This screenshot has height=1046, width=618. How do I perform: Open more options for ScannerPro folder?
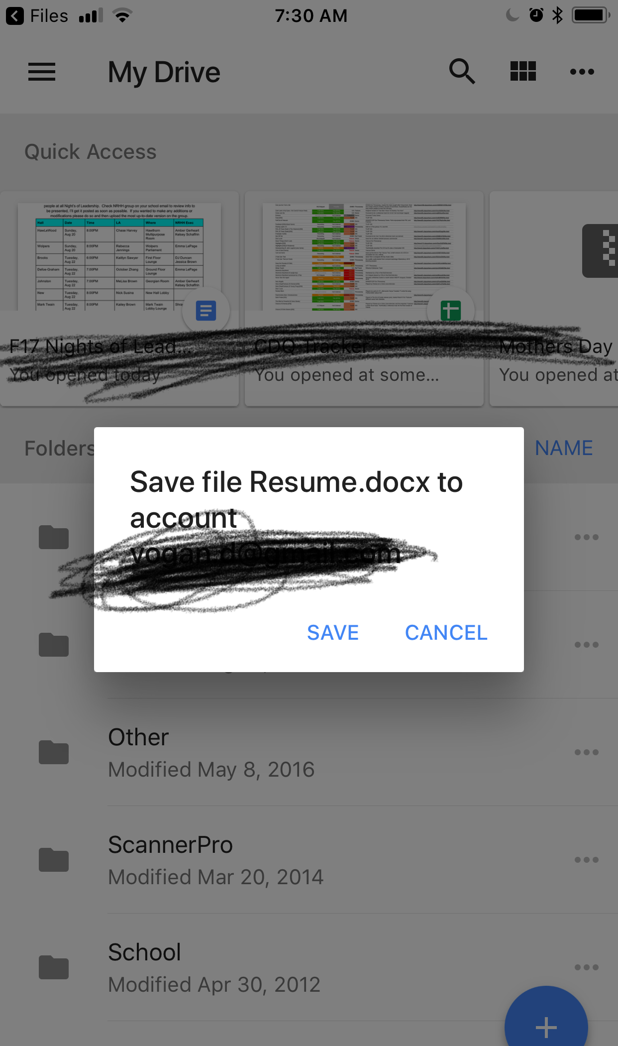(586, 859)
